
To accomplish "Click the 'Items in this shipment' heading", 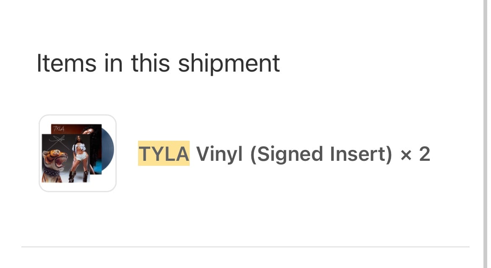I will pos(158,63).
